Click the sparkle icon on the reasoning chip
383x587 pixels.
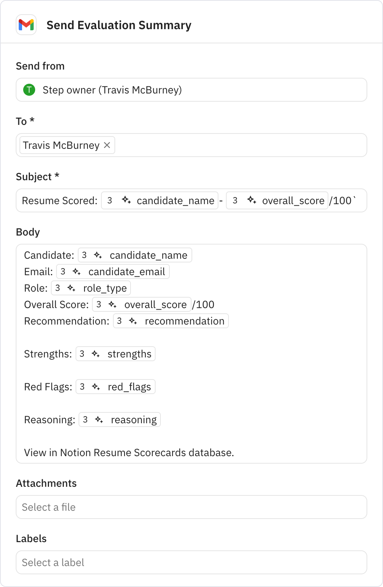99,419
